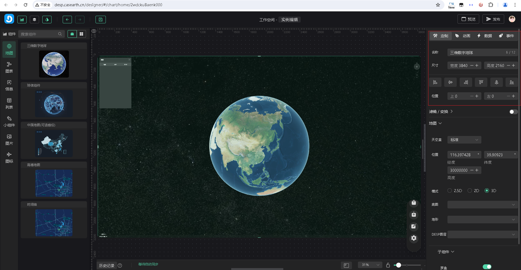Click the canvas lock icon near zoom

click(388, 265)
